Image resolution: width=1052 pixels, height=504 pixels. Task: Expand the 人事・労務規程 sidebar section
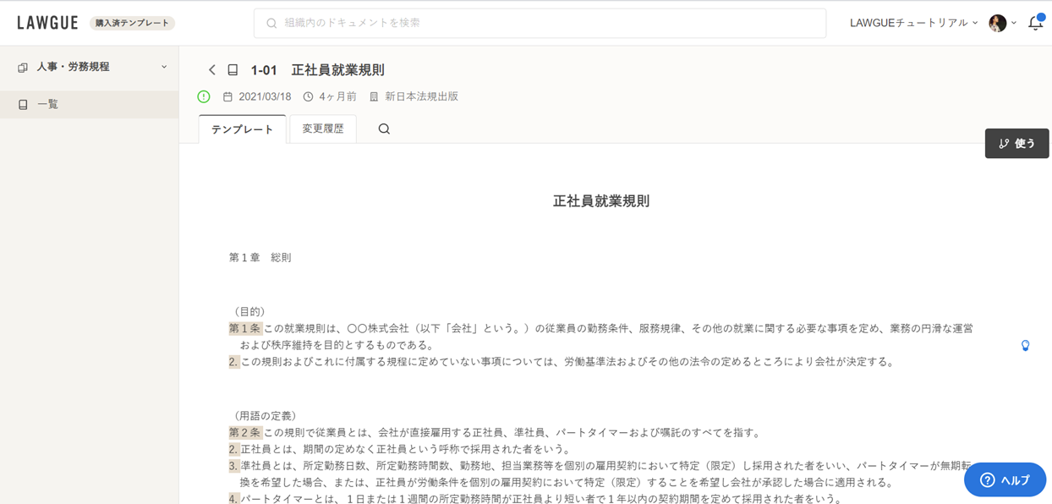click(89, 67)
